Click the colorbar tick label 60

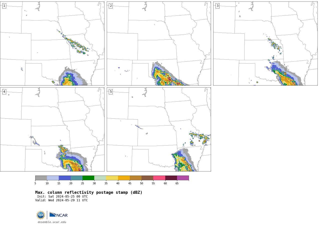click(x=165, y=184)
